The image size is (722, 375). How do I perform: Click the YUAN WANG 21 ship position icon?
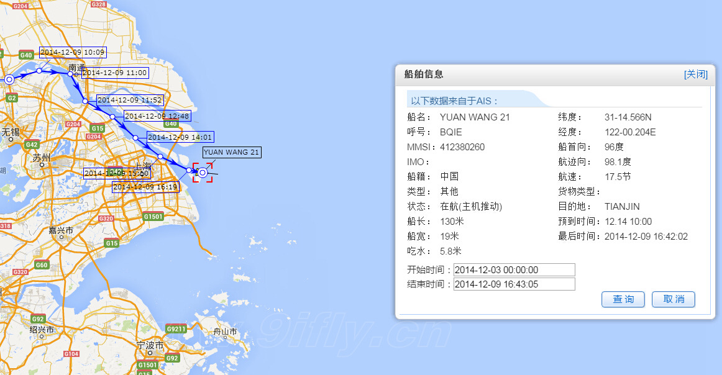coord(203,173)
